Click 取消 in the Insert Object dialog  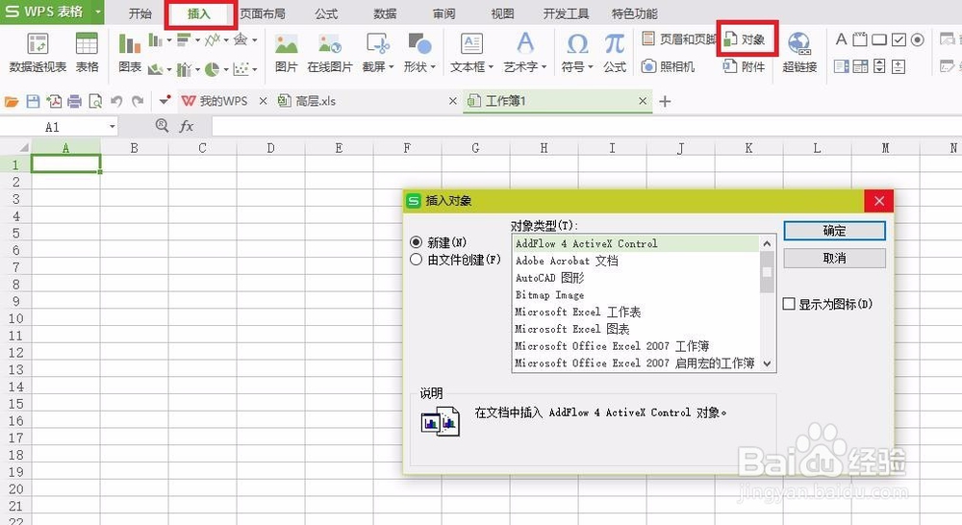[x=834, y=259]
